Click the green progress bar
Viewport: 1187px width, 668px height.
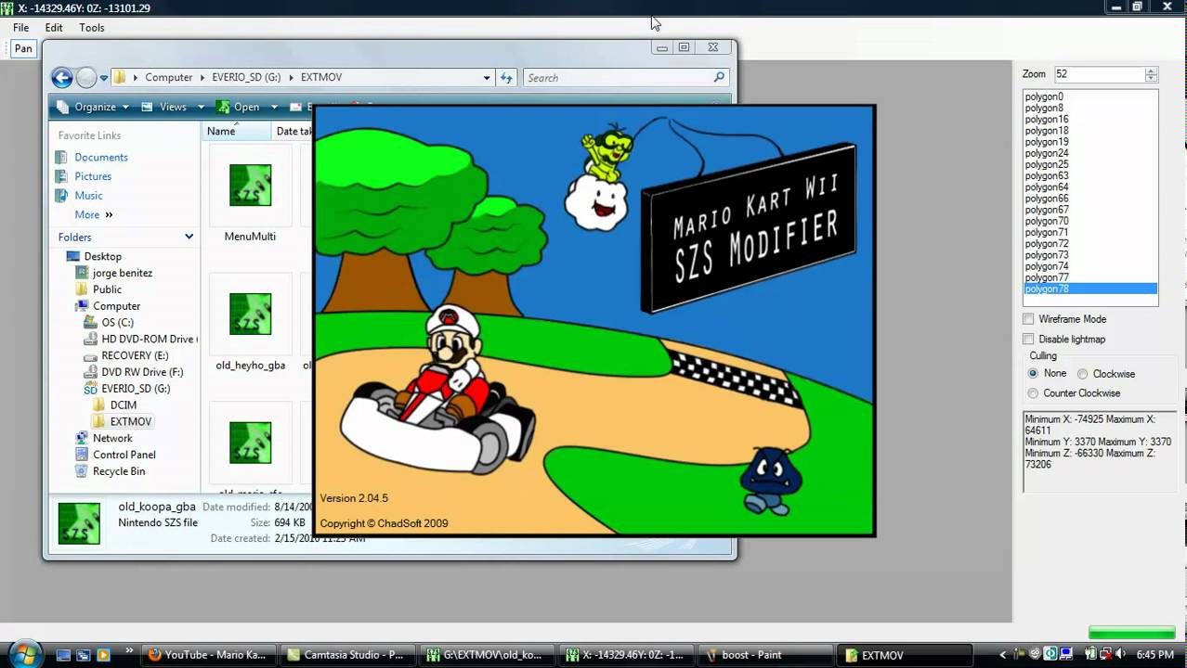(x=1133, y=634)
